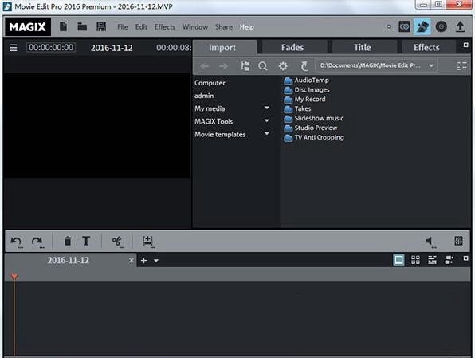Click the red playhead marker on timeline
The height and width of the screenshot is (358, 475).
14,277
